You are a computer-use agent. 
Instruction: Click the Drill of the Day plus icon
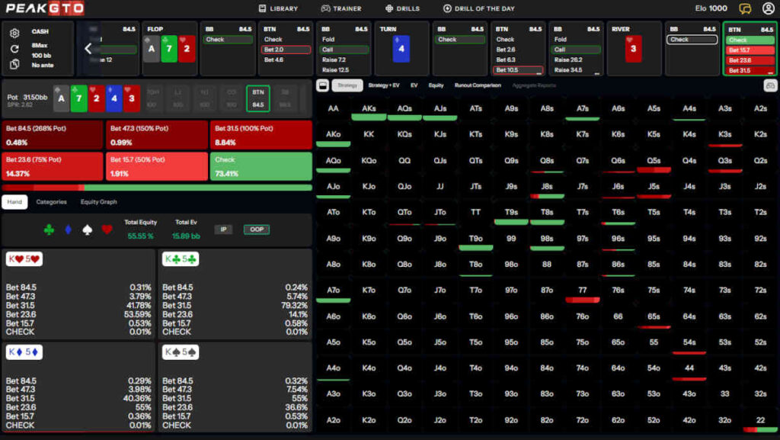[x=446, y=8]
